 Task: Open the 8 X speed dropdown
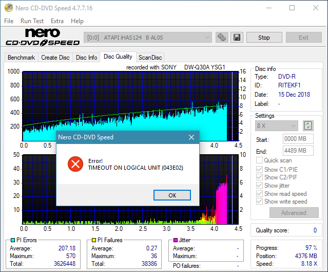(277, 126)
